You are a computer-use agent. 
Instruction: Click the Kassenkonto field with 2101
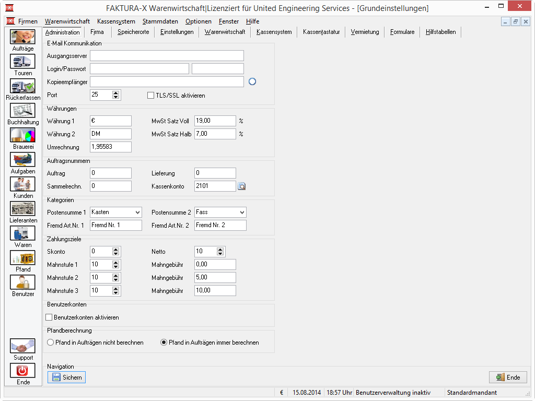coord(215,186)
